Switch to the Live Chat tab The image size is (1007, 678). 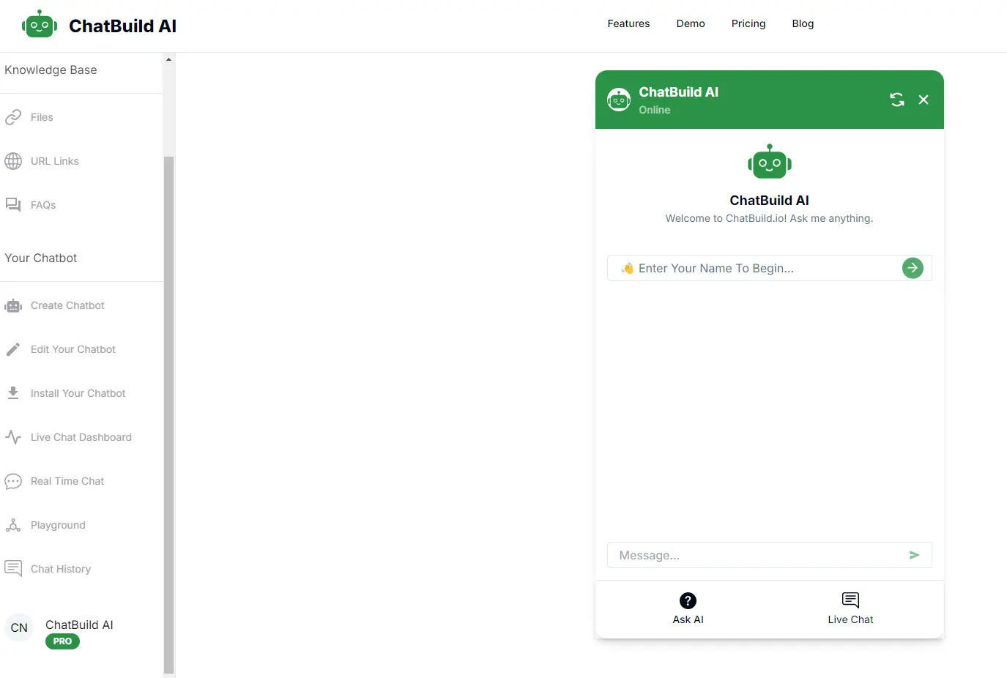pyautogui.click(x=850, y=608)
